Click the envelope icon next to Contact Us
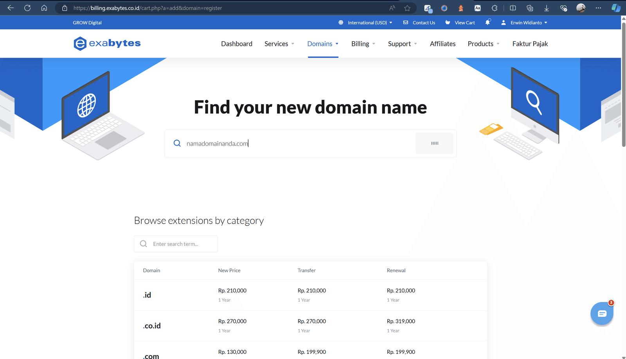Viewport: 626px width, 359px height. pyautogui.click(x=406, y=23)
